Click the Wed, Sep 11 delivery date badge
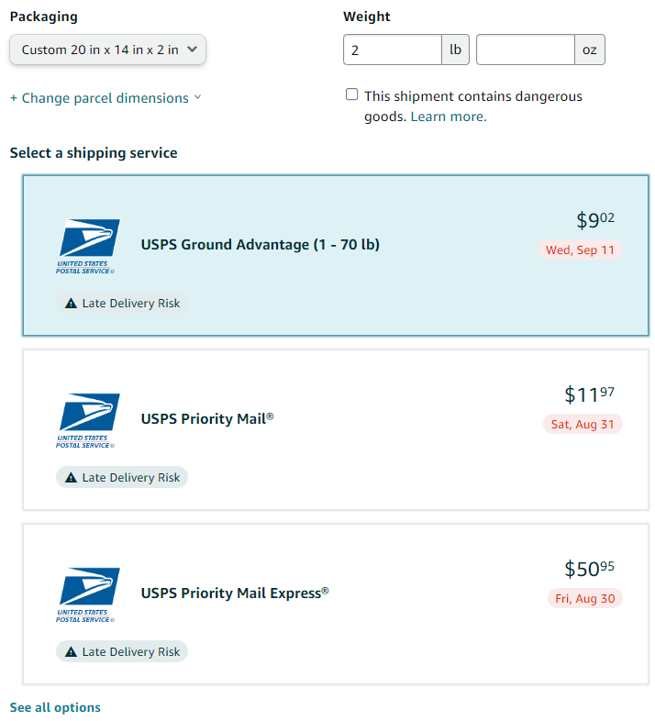The height and width of the screenshot is (721, 655). point(580,250)
